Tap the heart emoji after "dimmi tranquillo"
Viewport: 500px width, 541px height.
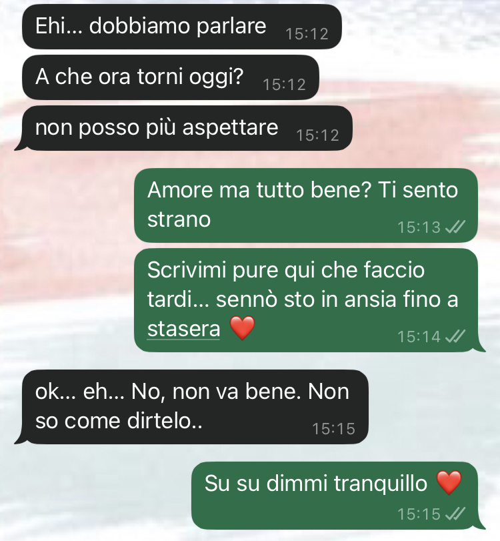point(449,482)
